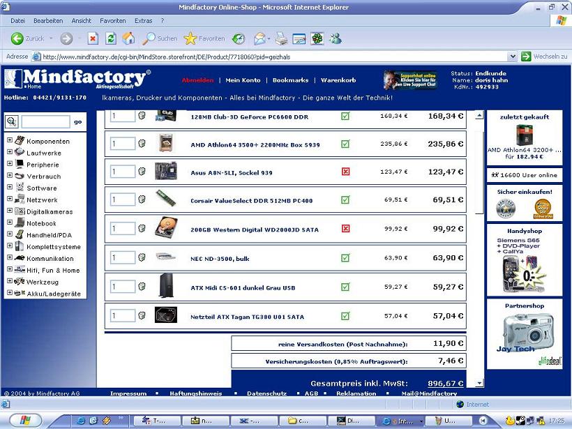Expand the Verbrauch category tree

10,175
